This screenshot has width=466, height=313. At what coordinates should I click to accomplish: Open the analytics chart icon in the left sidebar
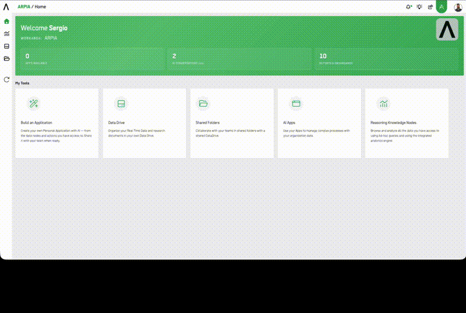tap(6, 34)
